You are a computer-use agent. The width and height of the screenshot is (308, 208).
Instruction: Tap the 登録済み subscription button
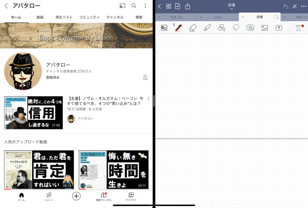point(53,77)
